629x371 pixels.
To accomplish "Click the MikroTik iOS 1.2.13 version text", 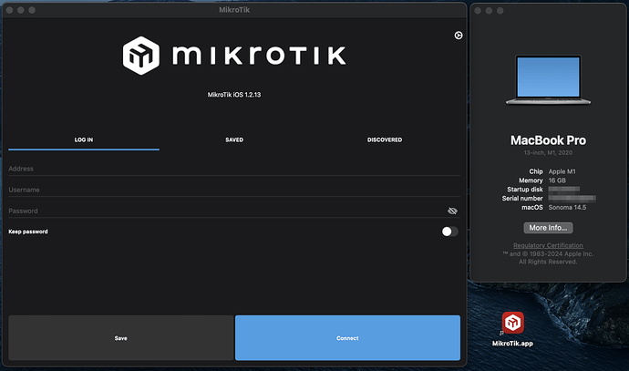I will coord(234,95).
